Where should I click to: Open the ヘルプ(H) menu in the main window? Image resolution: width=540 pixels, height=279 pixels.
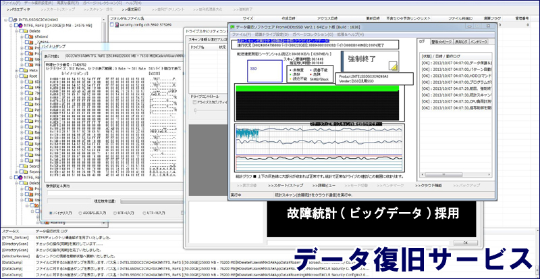[x=134, y=3]
